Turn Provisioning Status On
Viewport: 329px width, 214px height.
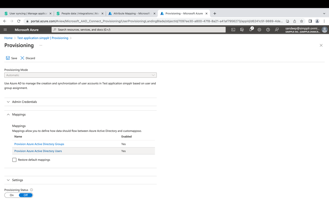(11, 195)
